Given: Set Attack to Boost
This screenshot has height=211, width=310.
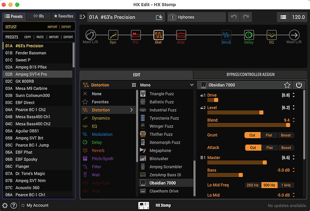Looking at the screenshot, I should pos(286,148).
